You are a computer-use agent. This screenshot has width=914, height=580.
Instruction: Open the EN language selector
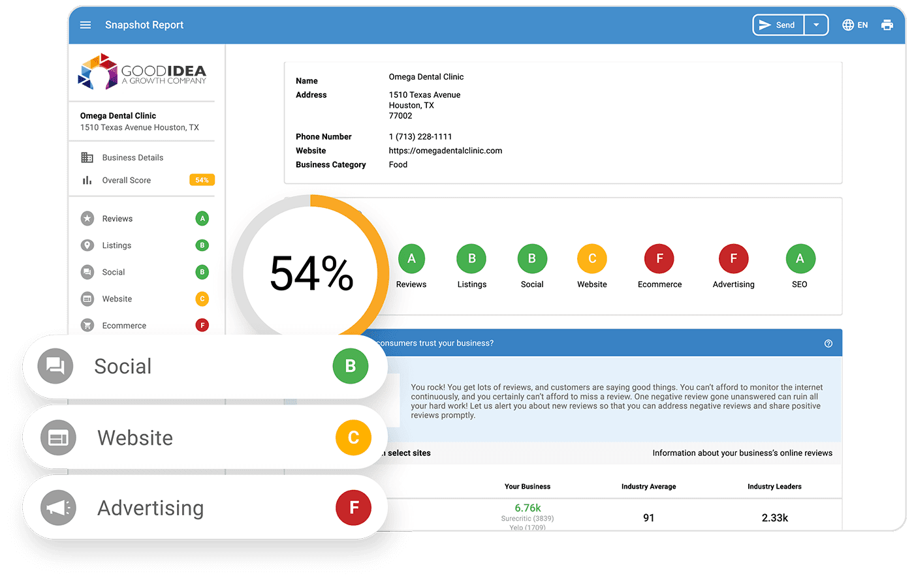pyautogui.click(x=862, y=25)
